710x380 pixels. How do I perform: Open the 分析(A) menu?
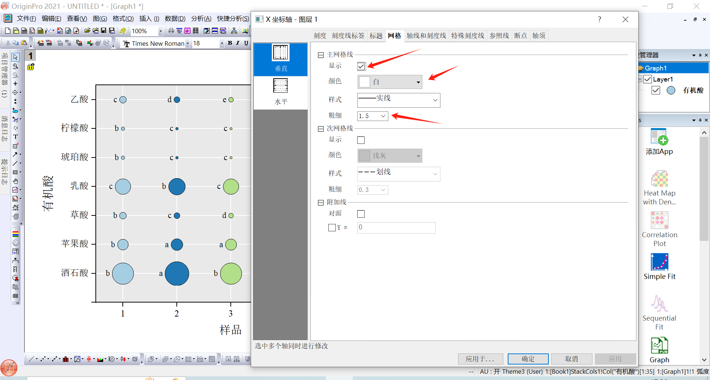(201, 19)
